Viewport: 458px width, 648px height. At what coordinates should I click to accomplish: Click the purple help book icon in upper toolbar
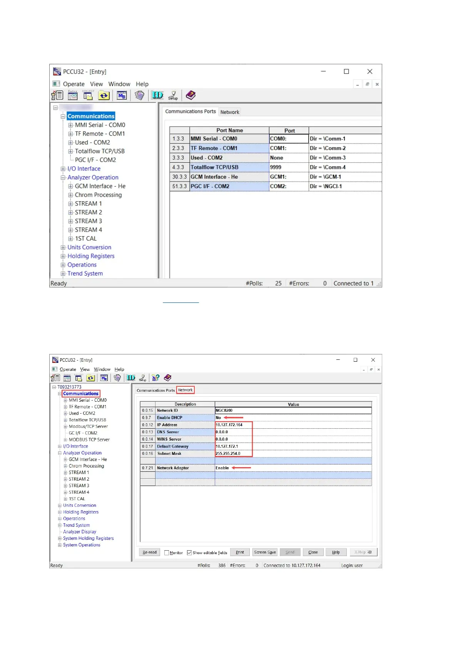(191, 95)
